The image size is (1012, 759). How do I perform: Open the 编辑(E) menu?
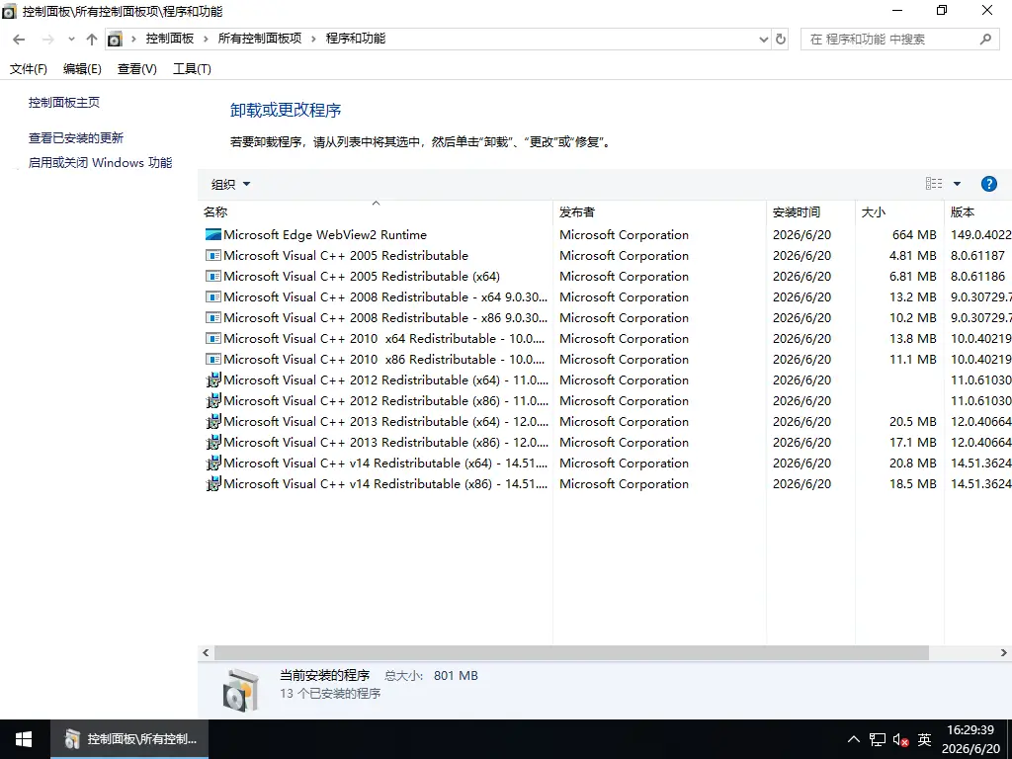(x=82, y=68)
